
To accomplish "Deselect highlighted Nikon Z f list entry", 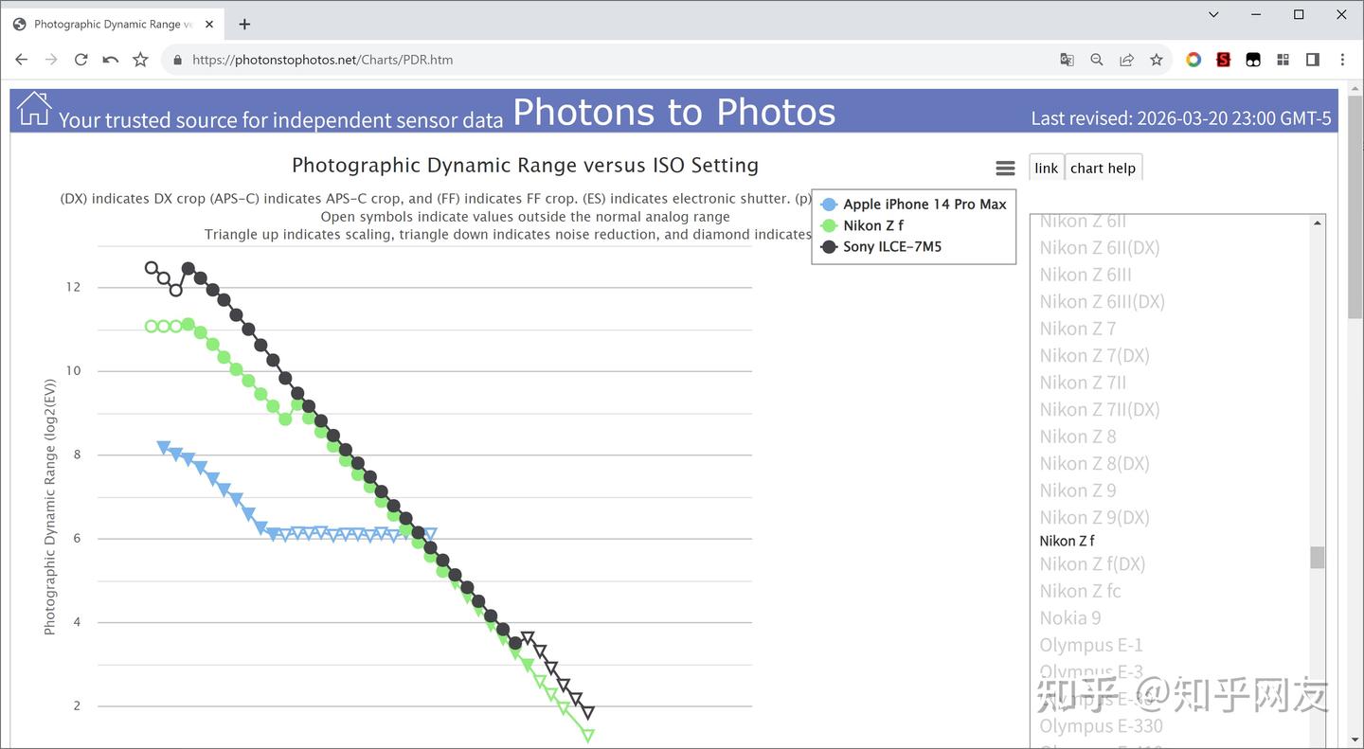I will [x=1067, y=541].
